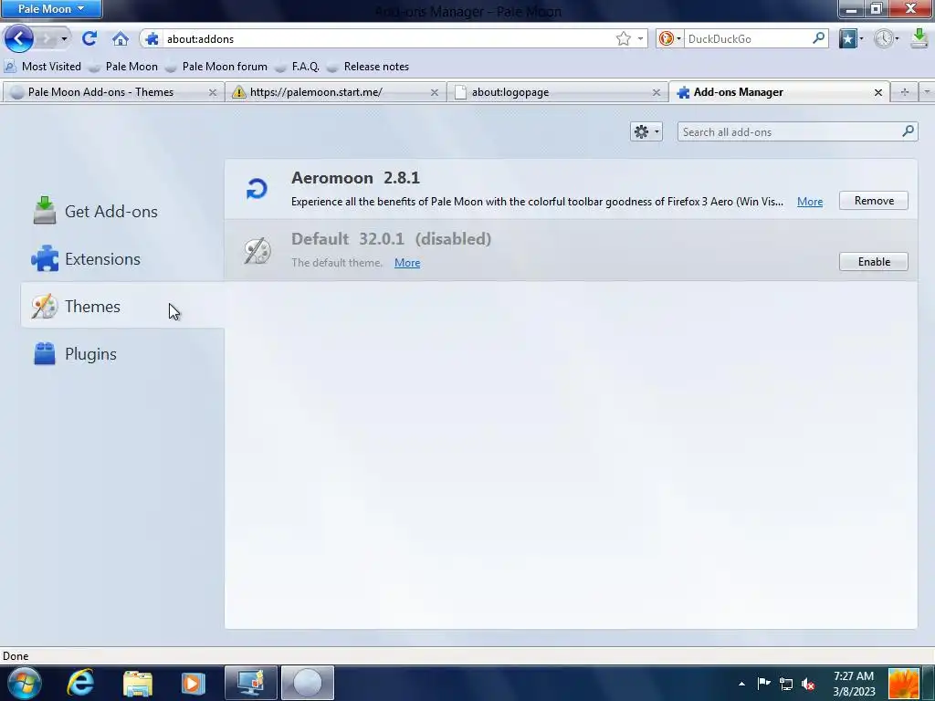Close the Add-ons Manager tab

click(x=877, y=92)
